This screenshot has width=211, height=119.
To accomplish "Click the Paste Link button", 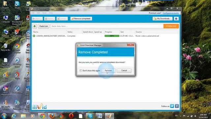I will 44,26.
